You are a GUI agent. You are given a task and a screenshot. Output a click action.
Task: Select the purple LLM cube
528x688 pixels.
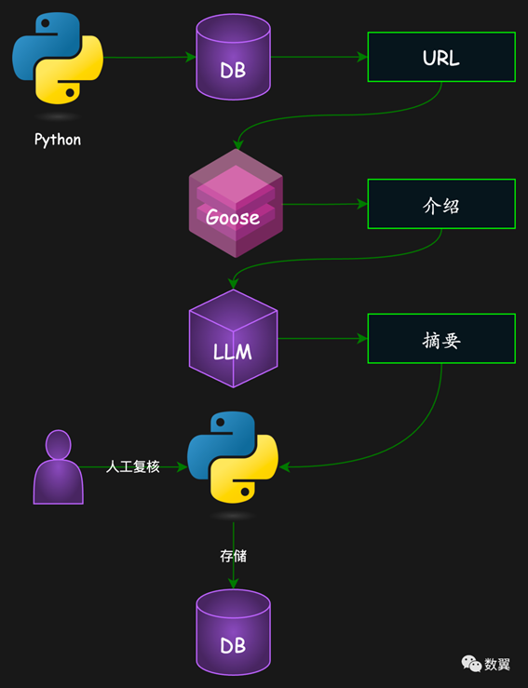pos(233,338)
